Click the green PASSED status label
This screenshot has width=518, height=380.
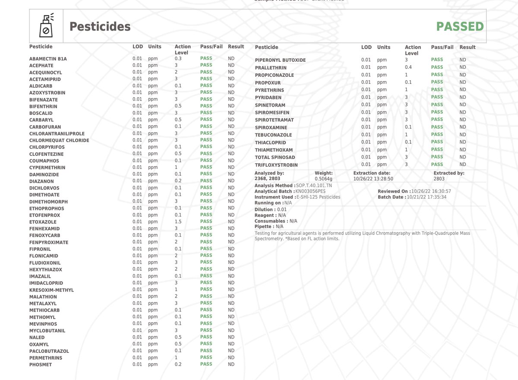(x=460, y=26)
